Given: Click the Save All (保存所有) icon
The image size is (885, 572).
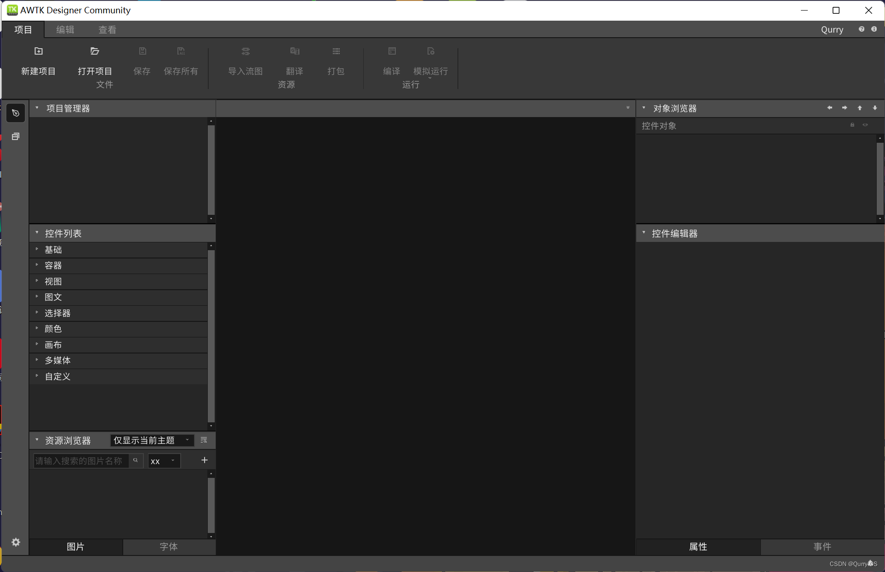Looking at the screenshot, I should click(x=181, y=51).
